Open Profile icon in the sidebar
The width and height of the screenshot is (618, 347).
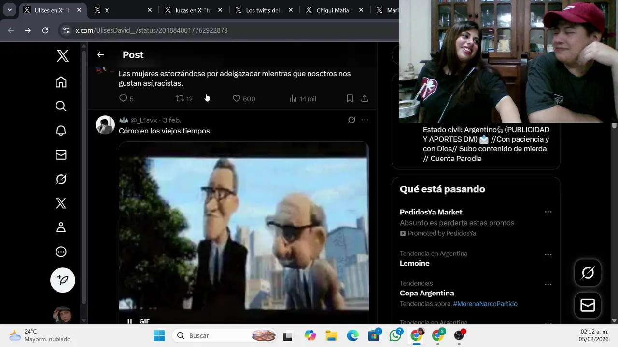pyautogui.click(x=61, y=227)
